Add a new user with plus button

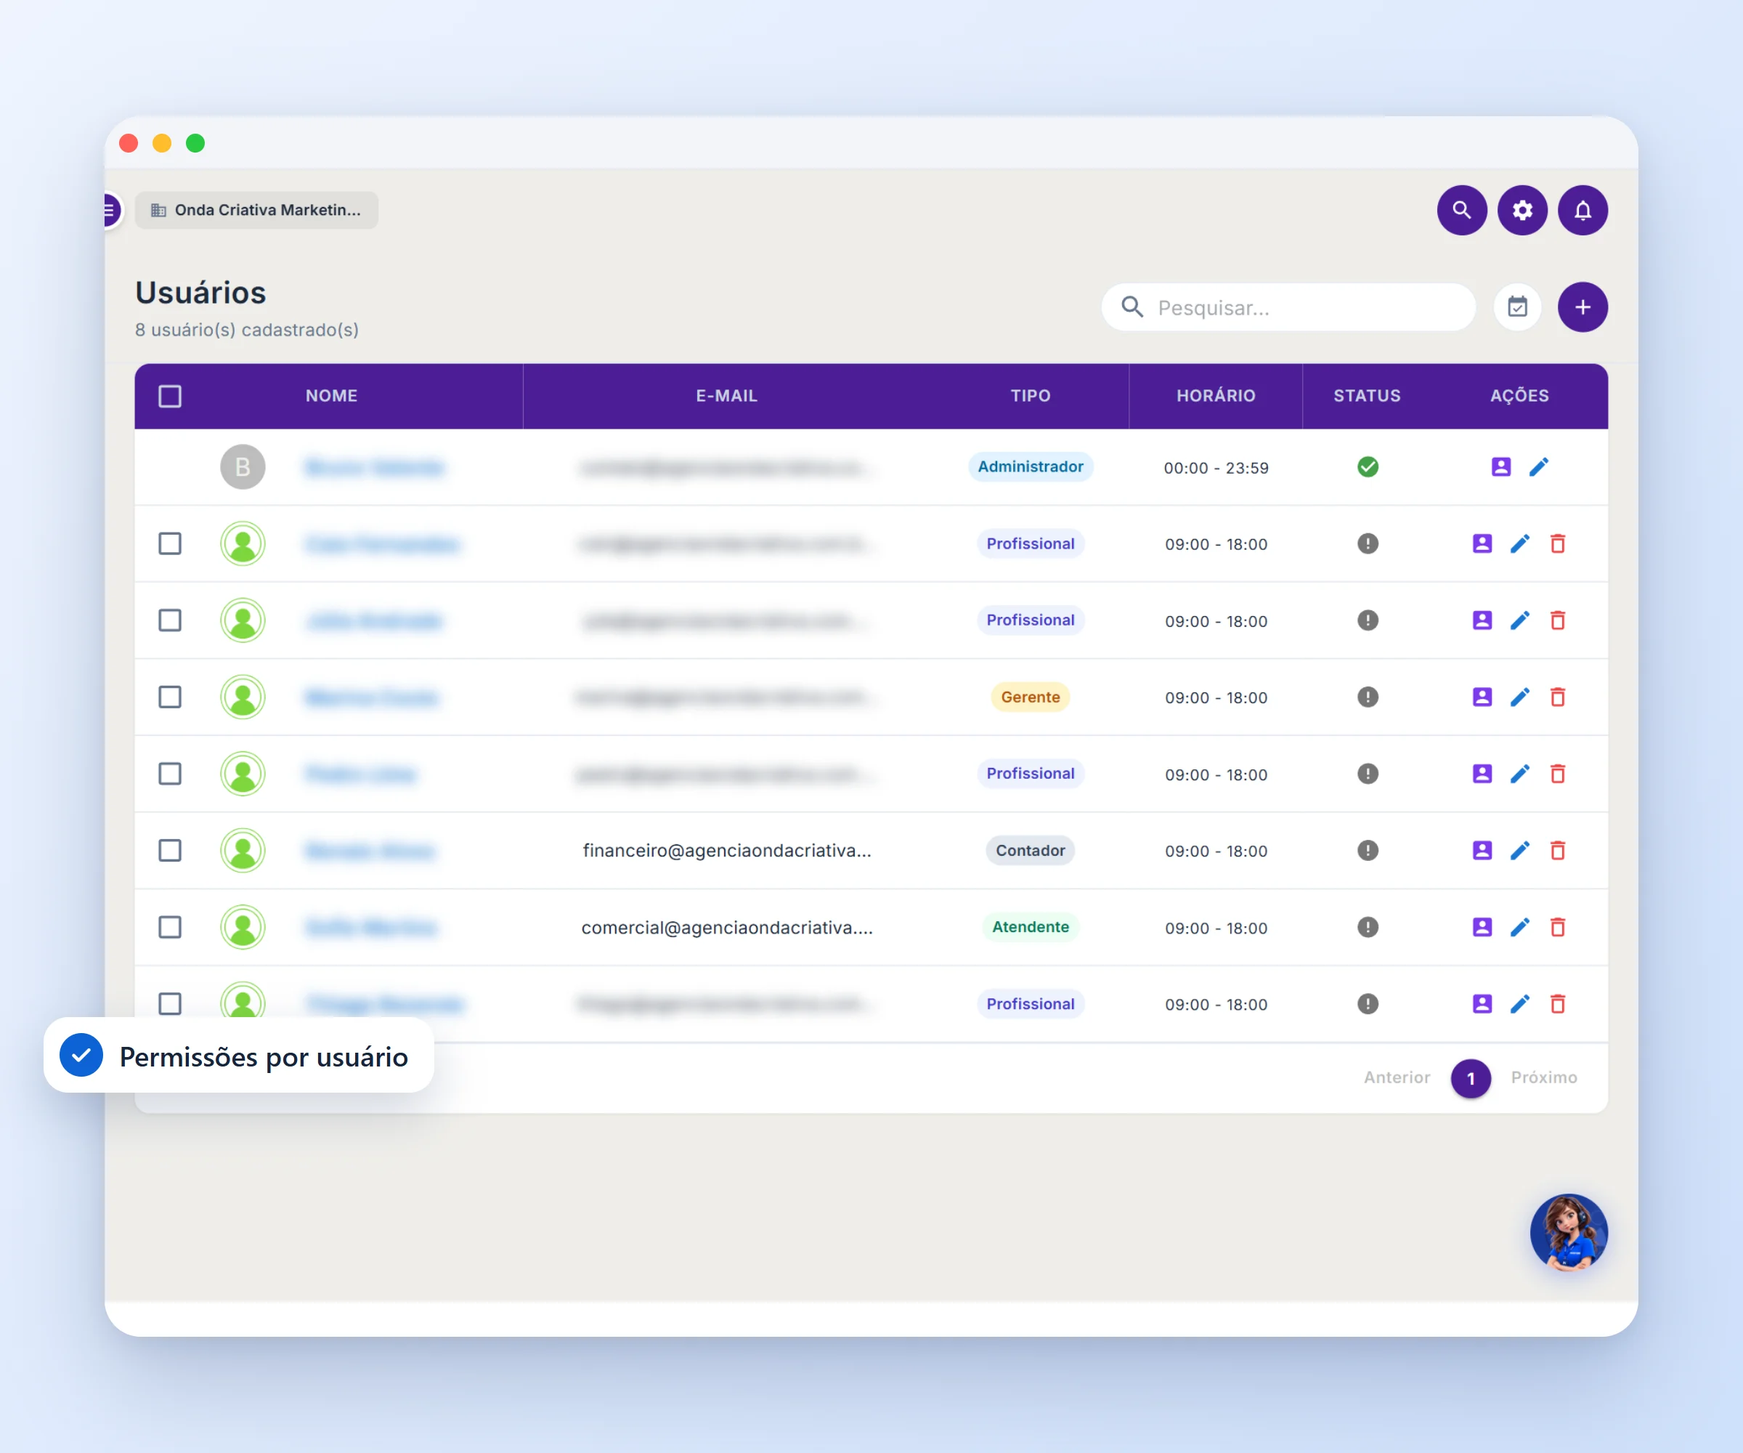(1582, 307)
